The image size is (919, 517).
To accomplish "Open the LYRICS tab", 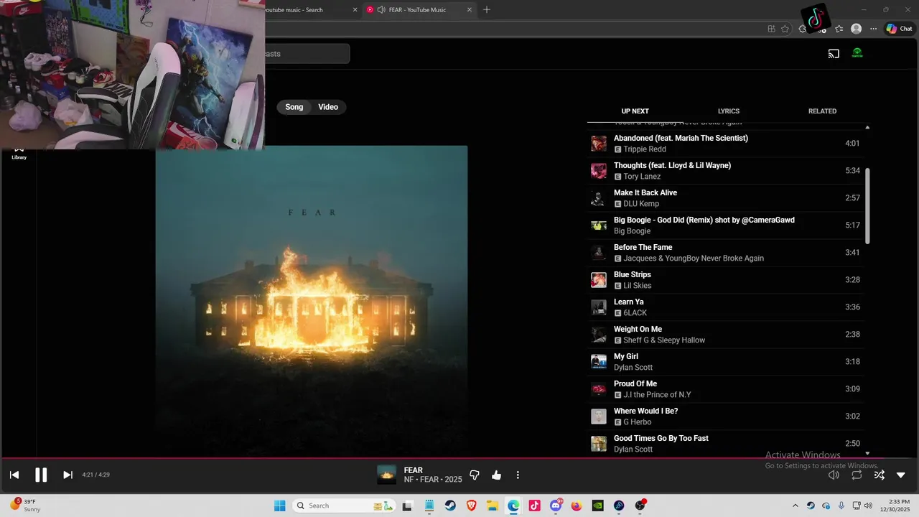I will coord(729,111).
